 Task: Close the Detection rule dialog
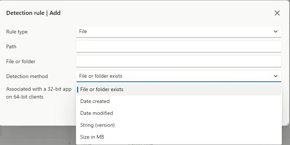[x=277, y=13]
